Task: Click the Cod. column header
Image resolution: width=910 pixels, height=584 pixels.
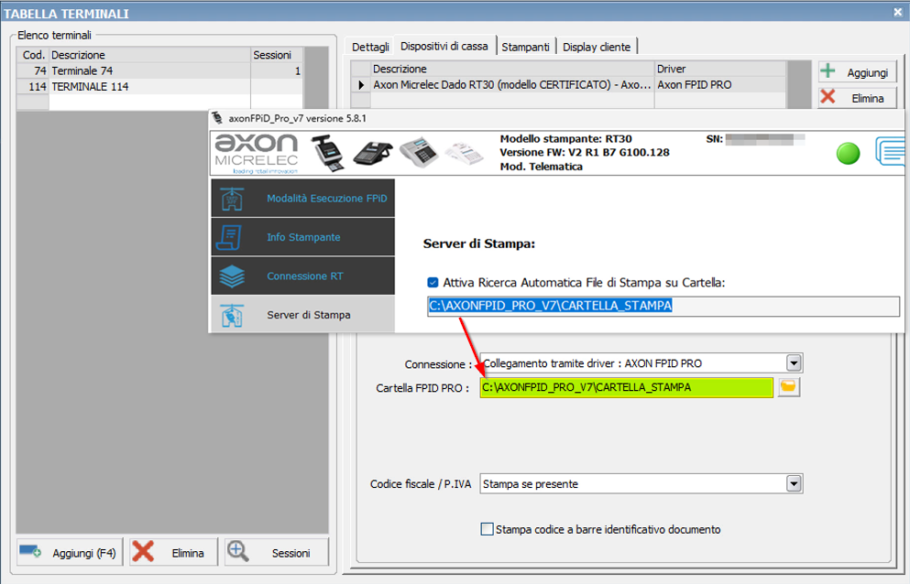Action: point(33,55)
